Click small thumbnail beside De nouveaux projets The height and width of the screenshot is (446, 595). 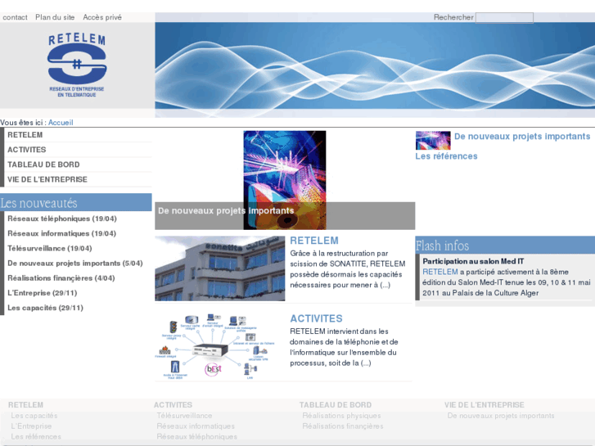pyautogui.click(x=433, y=141)
